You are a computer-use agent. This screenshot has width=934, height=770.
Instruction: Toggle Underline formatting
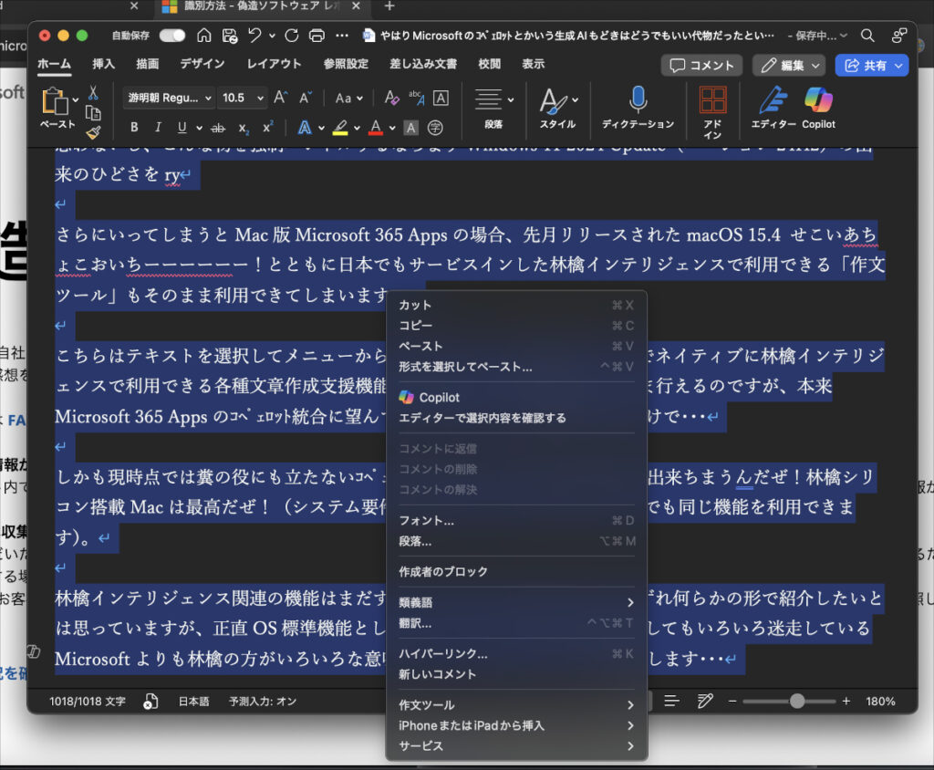tap(182, 128)
